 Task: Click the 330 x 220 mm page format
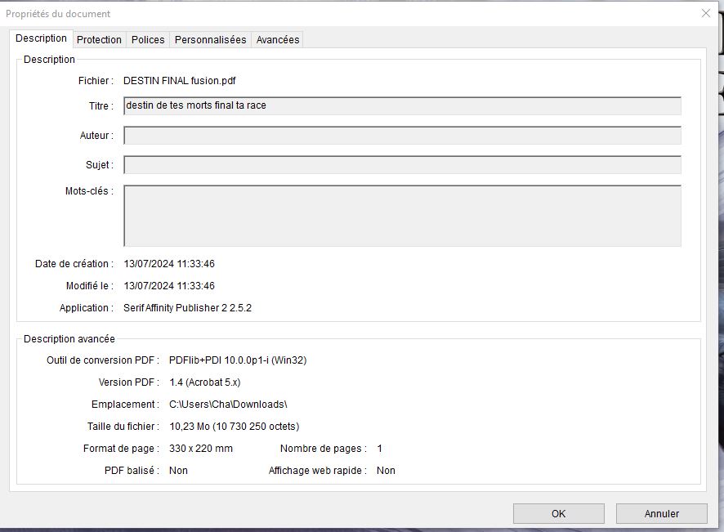pyautogui.click(x=201, y=449)
